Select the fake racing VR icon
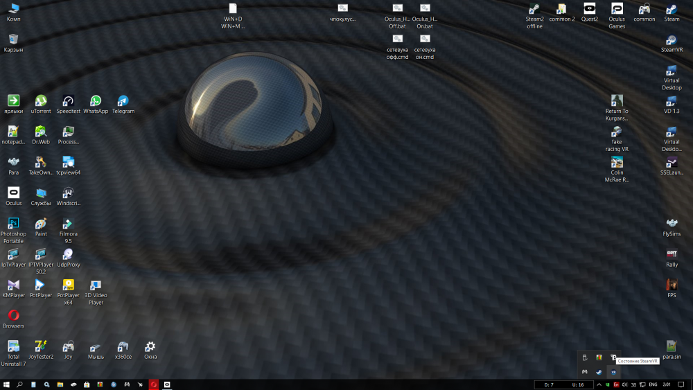This screenshot has height=390, width=693. click(617, 139)
